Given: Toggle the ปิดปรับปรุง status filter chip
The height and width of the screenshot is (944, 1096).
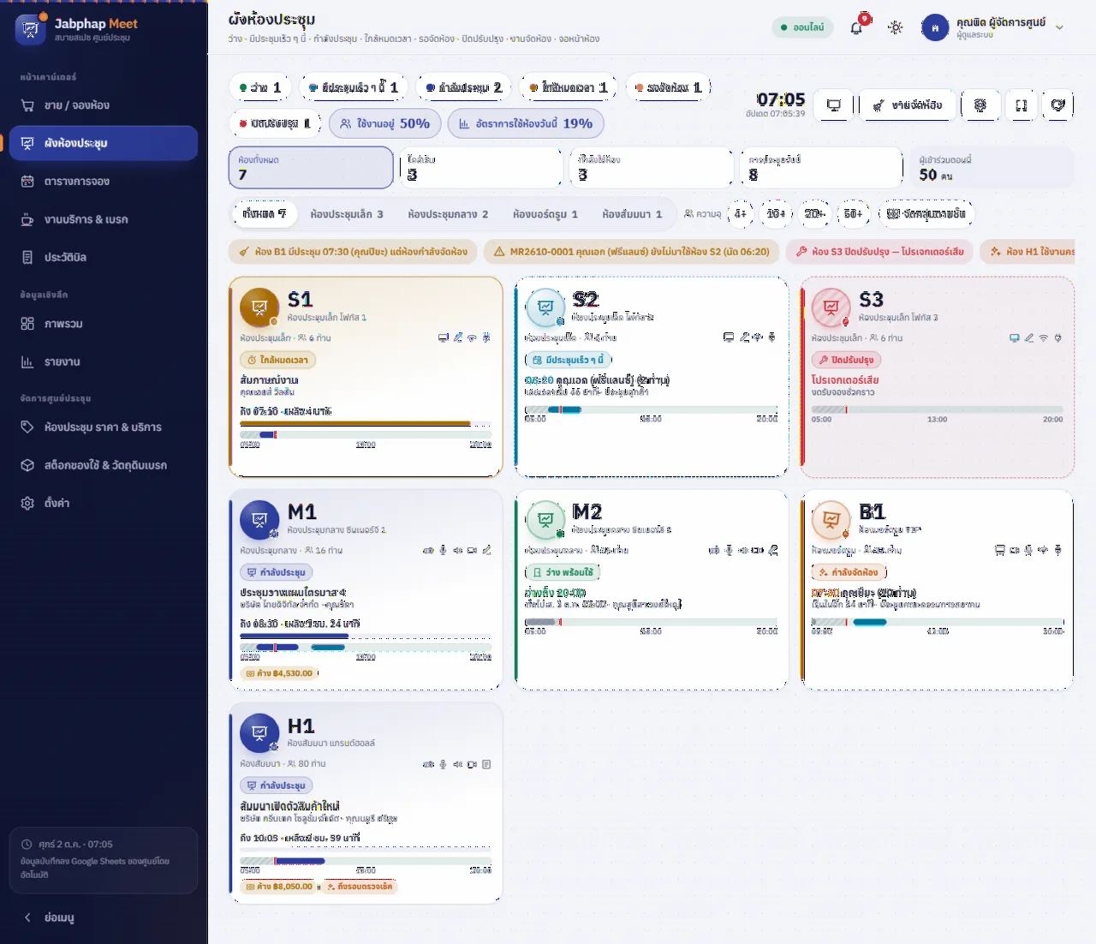Looking at the screenshot, I should (275, 123).
